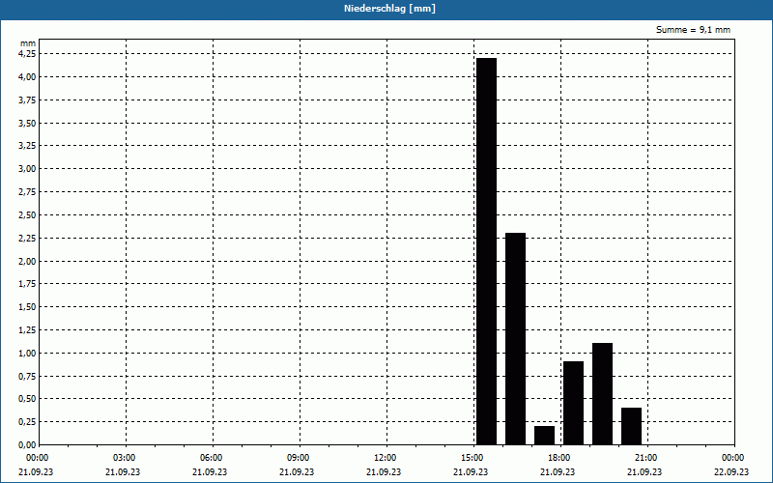Click the 2,75 y-axis label

point(27,191)
